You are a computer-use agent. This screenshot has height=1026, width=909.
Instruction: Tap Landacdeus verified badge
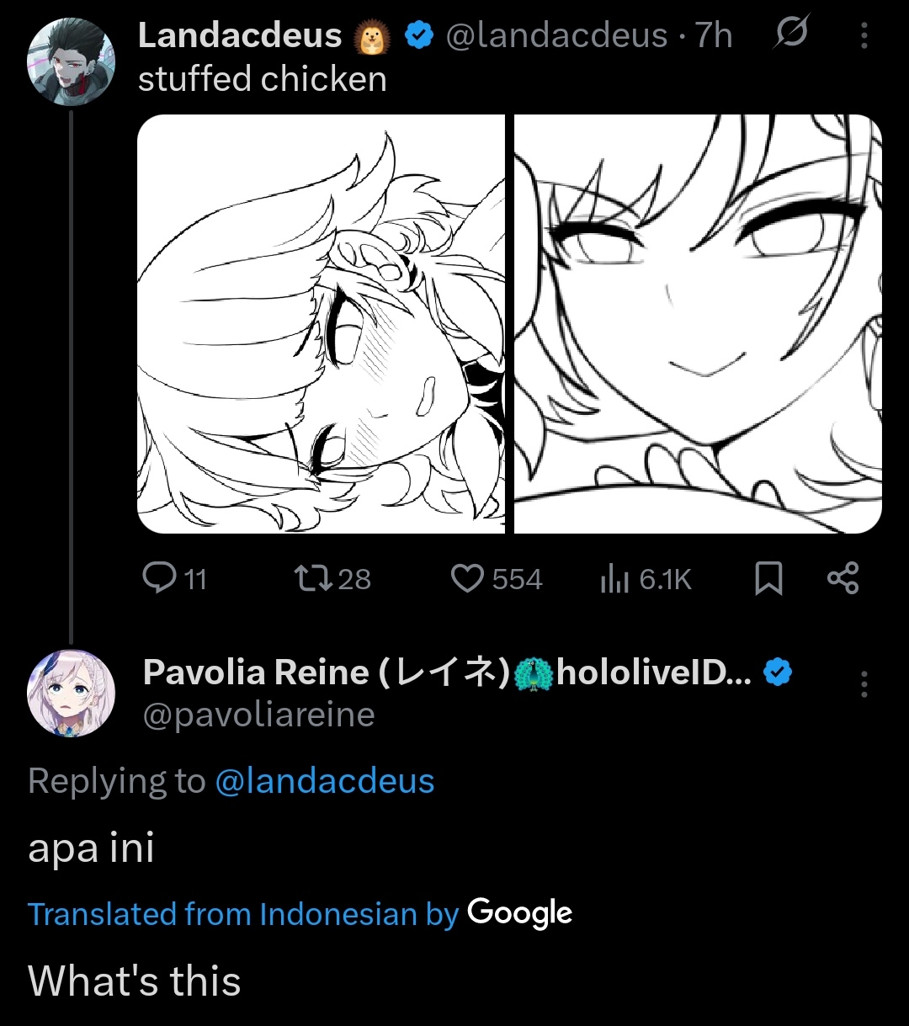[x=419, y=35]
